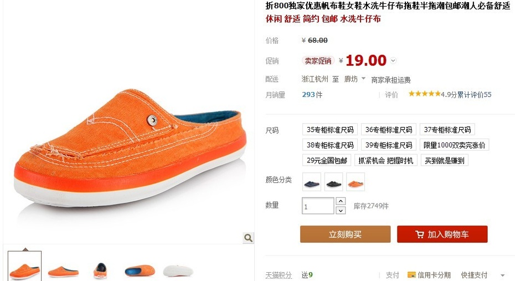View the side-view shoe thumbnail
This screenshot has height=281, width=515.
(x=63, y=271)
